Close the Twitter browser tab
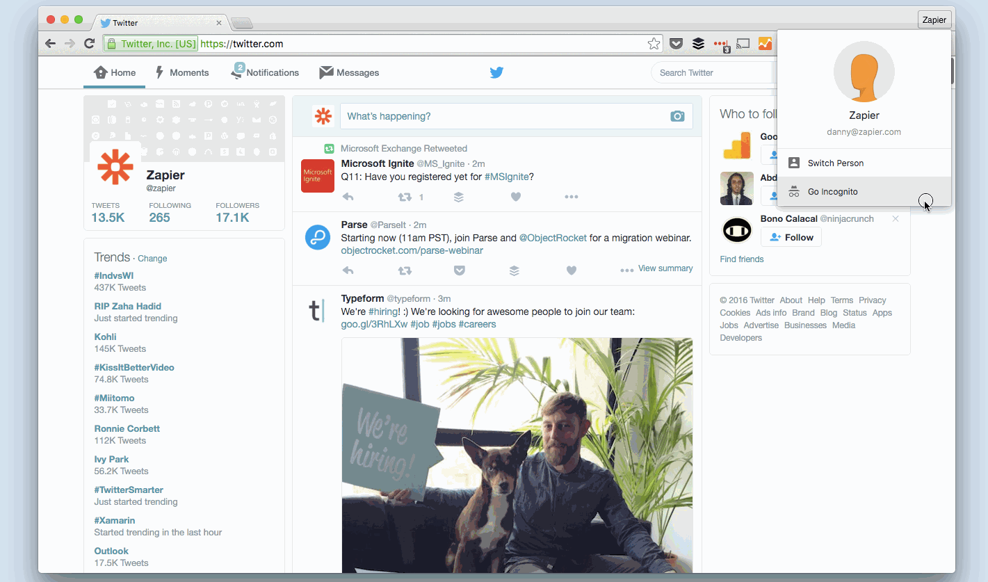 tap(218, 22)
